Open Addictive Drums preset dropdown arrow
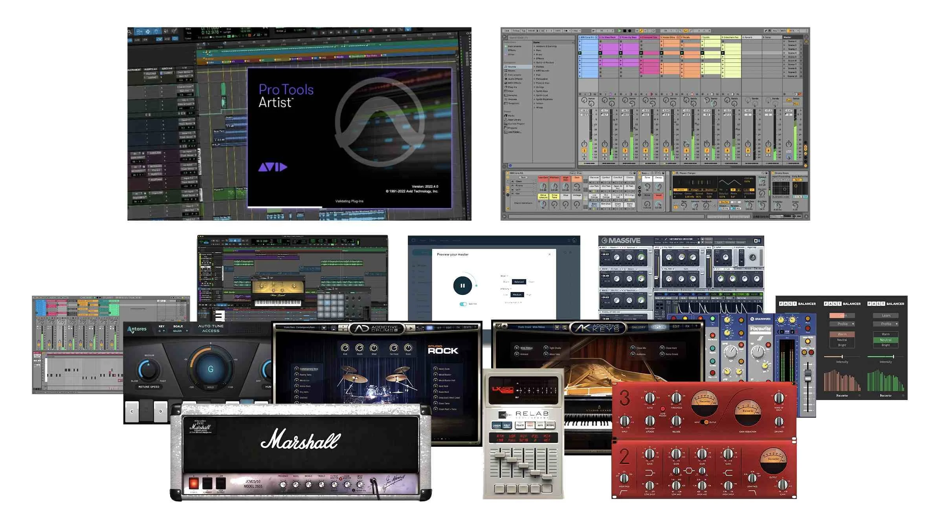This screenshot has width=943, height=530. (x=323, y=327)
